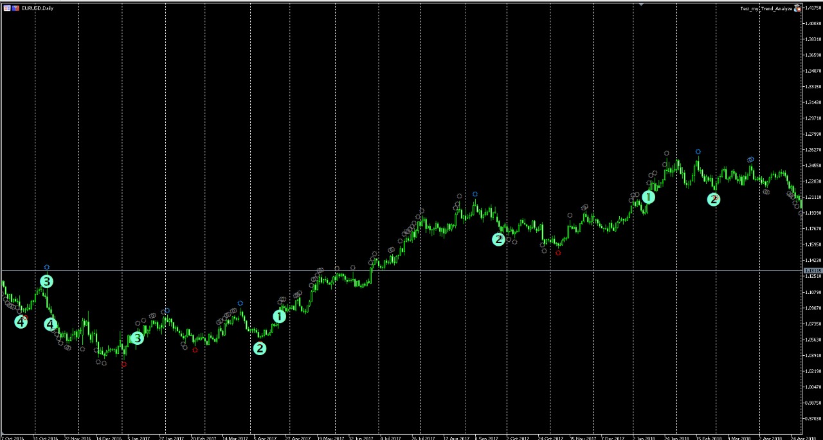Click the Test_my_Trend_Analyze expert name
Screen dimensions: 823x440
point(766,8)
